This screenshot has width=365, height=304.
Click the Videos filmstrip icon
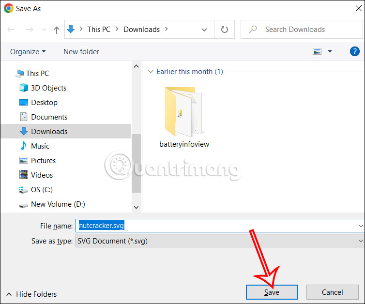pyautogui.click(x=24, y=175)
